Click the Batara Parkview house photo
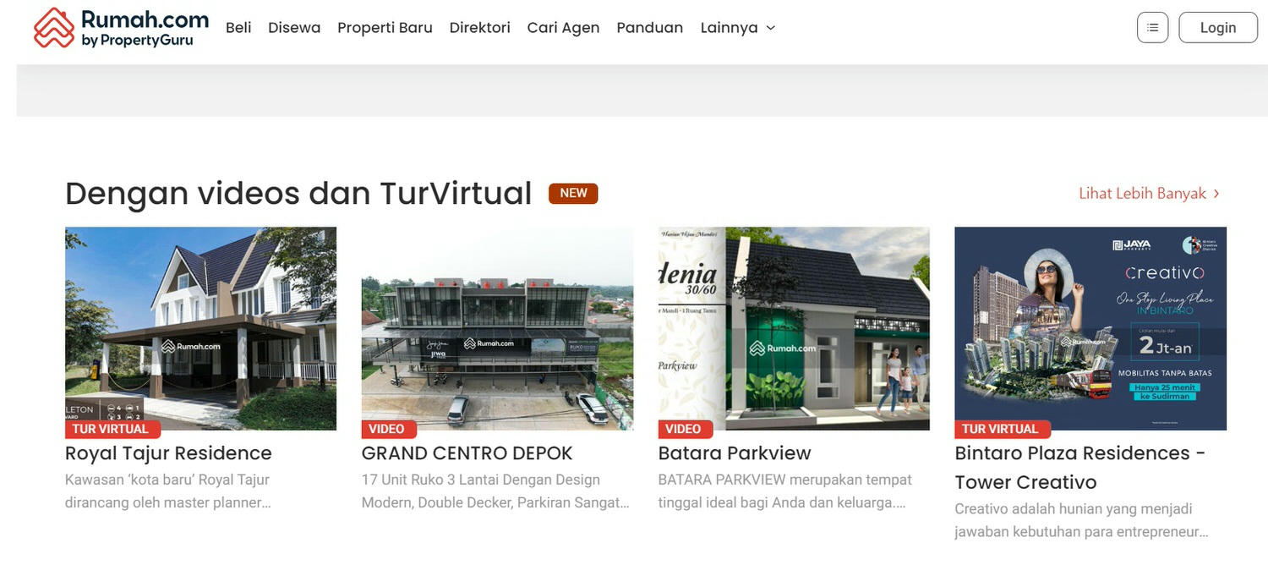The width and height of the screenshot is (1268, 576). [x=794, y=328]
